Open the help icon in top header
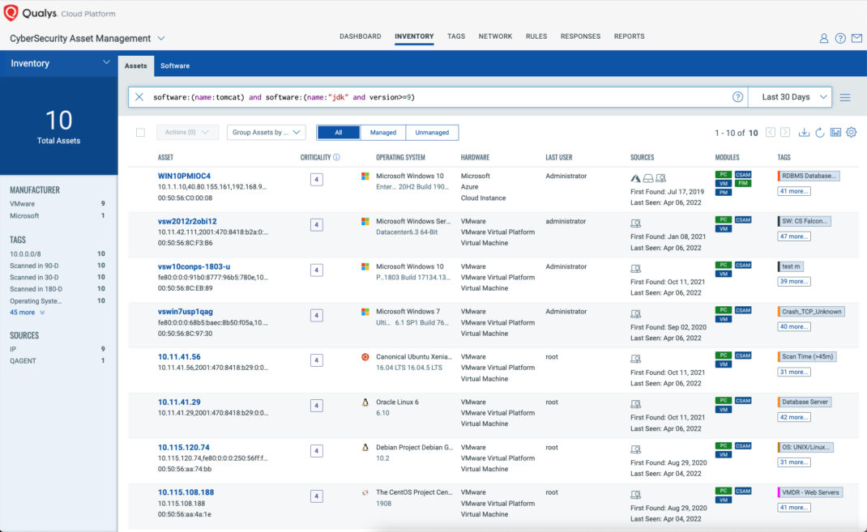Image resolution: width=867 pixels, height=532 pixels. (x=840, y=38)
